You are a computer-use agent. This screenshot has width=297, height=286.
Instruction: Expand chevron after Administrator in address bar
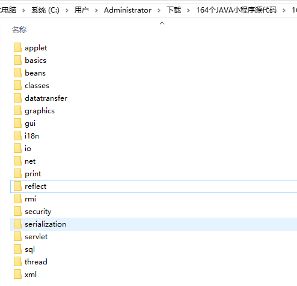[159, 10]
